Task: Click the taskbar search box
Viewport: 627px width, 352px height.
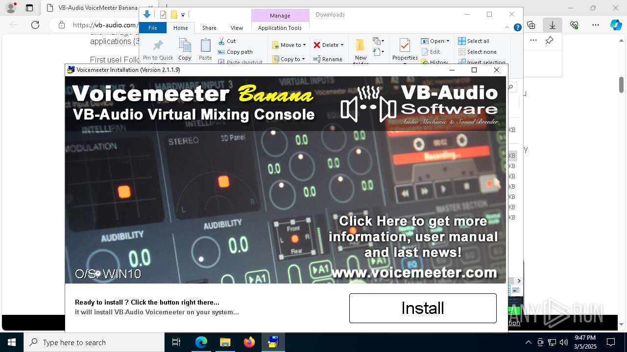Action: pos(94,342)
